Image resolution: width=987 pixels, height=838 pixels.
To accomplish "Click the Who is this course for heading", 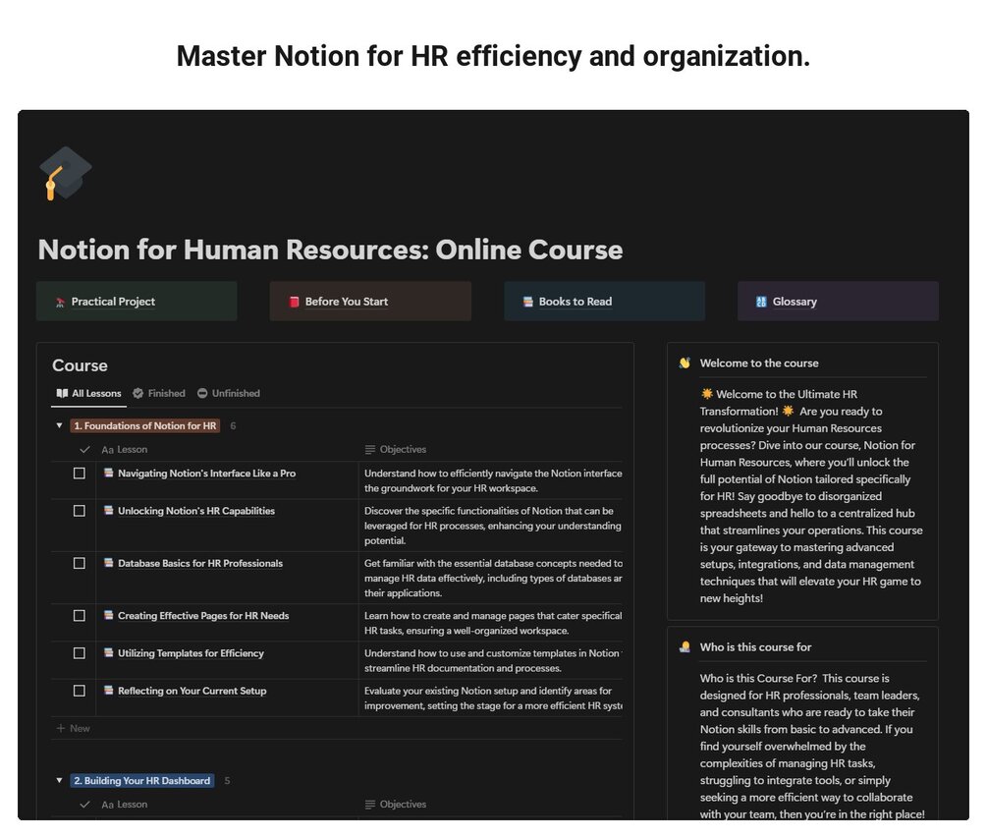I will tap(755, 647).
